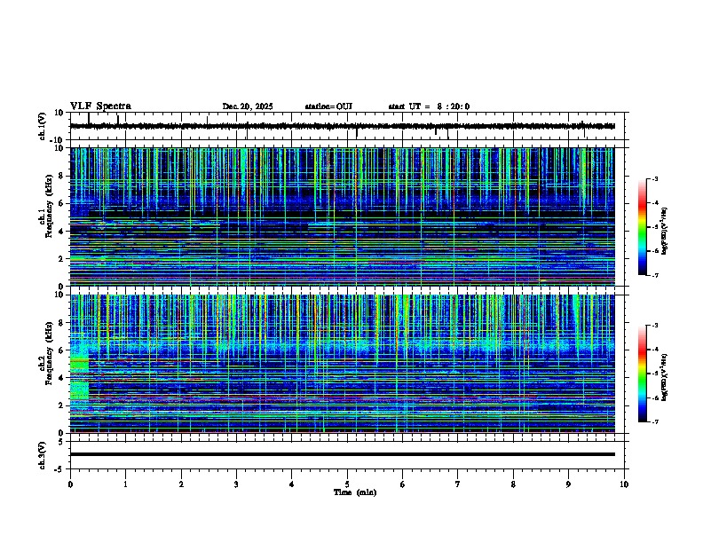The height and width of the screenshot is (543, 703).
Task: Click the ch.1 voltage waveform trace
Action: coord(342,126)
